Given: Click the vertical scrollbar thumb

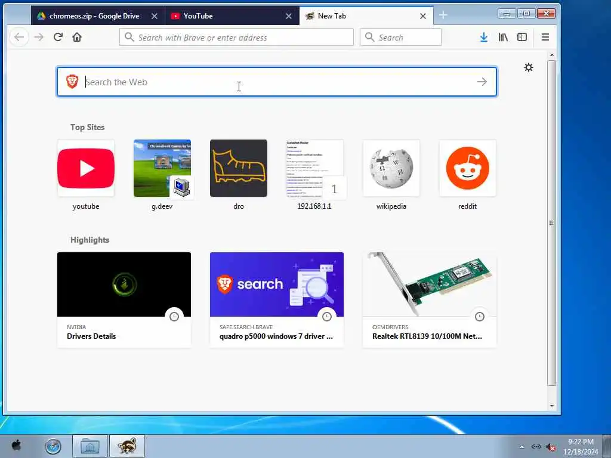Looking at the screenshot, I should tap(551, 223).
